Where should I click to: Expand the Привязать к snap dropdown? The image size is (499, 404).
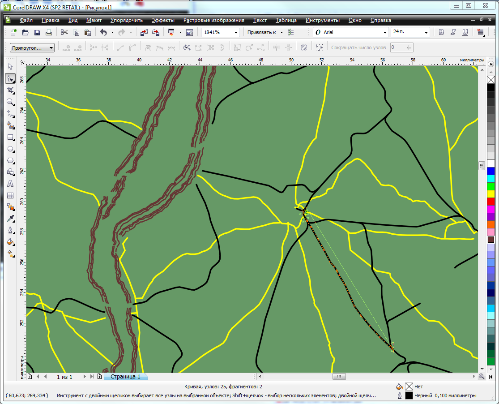[281, 33]
